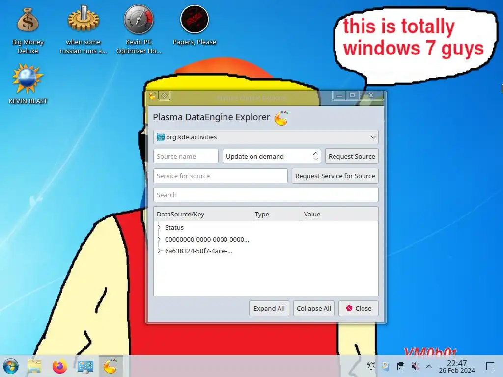The image size is (503, 377).
Task: Click the show desktop button in the tray
Action: point(490,366)
